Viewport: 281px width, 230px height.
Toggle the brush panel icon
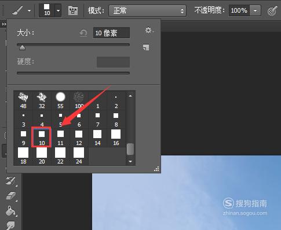[x=73, y=10]
